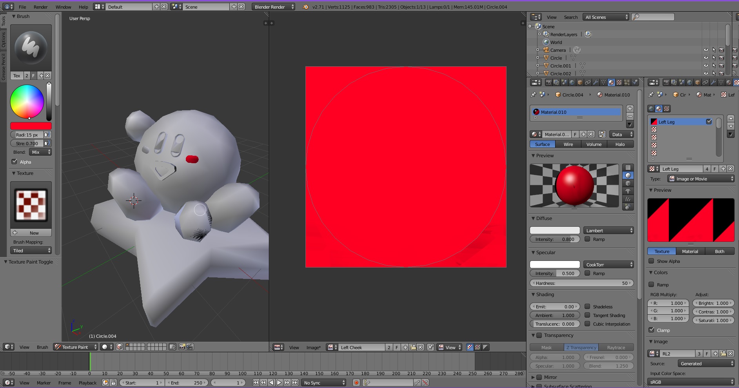739x388 pixels.
Task: Toggle Left Leg texture slot enabled checkbox
Action: tap(709, 122)
